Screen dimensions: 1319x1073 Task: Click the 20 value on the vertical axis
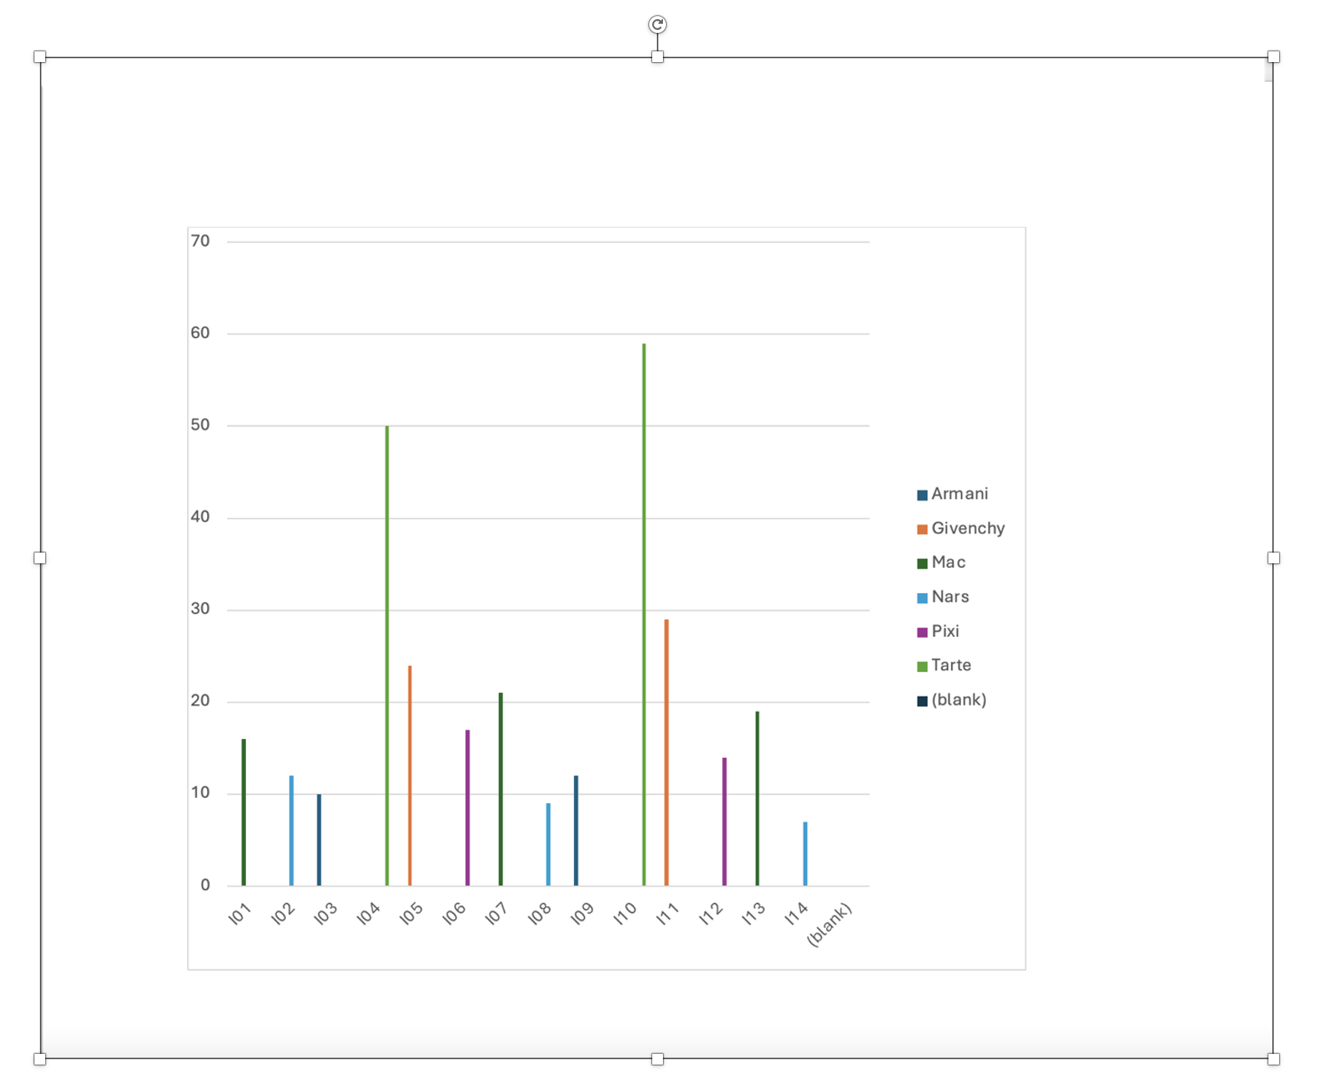[x=200, y=701]
